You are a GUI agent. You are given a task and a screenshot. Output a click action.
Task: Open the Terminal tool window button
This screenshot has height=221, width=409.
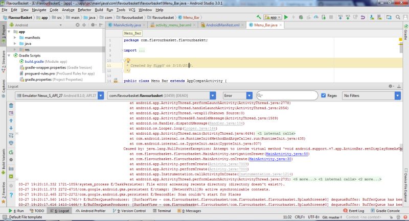coord(162,211)
